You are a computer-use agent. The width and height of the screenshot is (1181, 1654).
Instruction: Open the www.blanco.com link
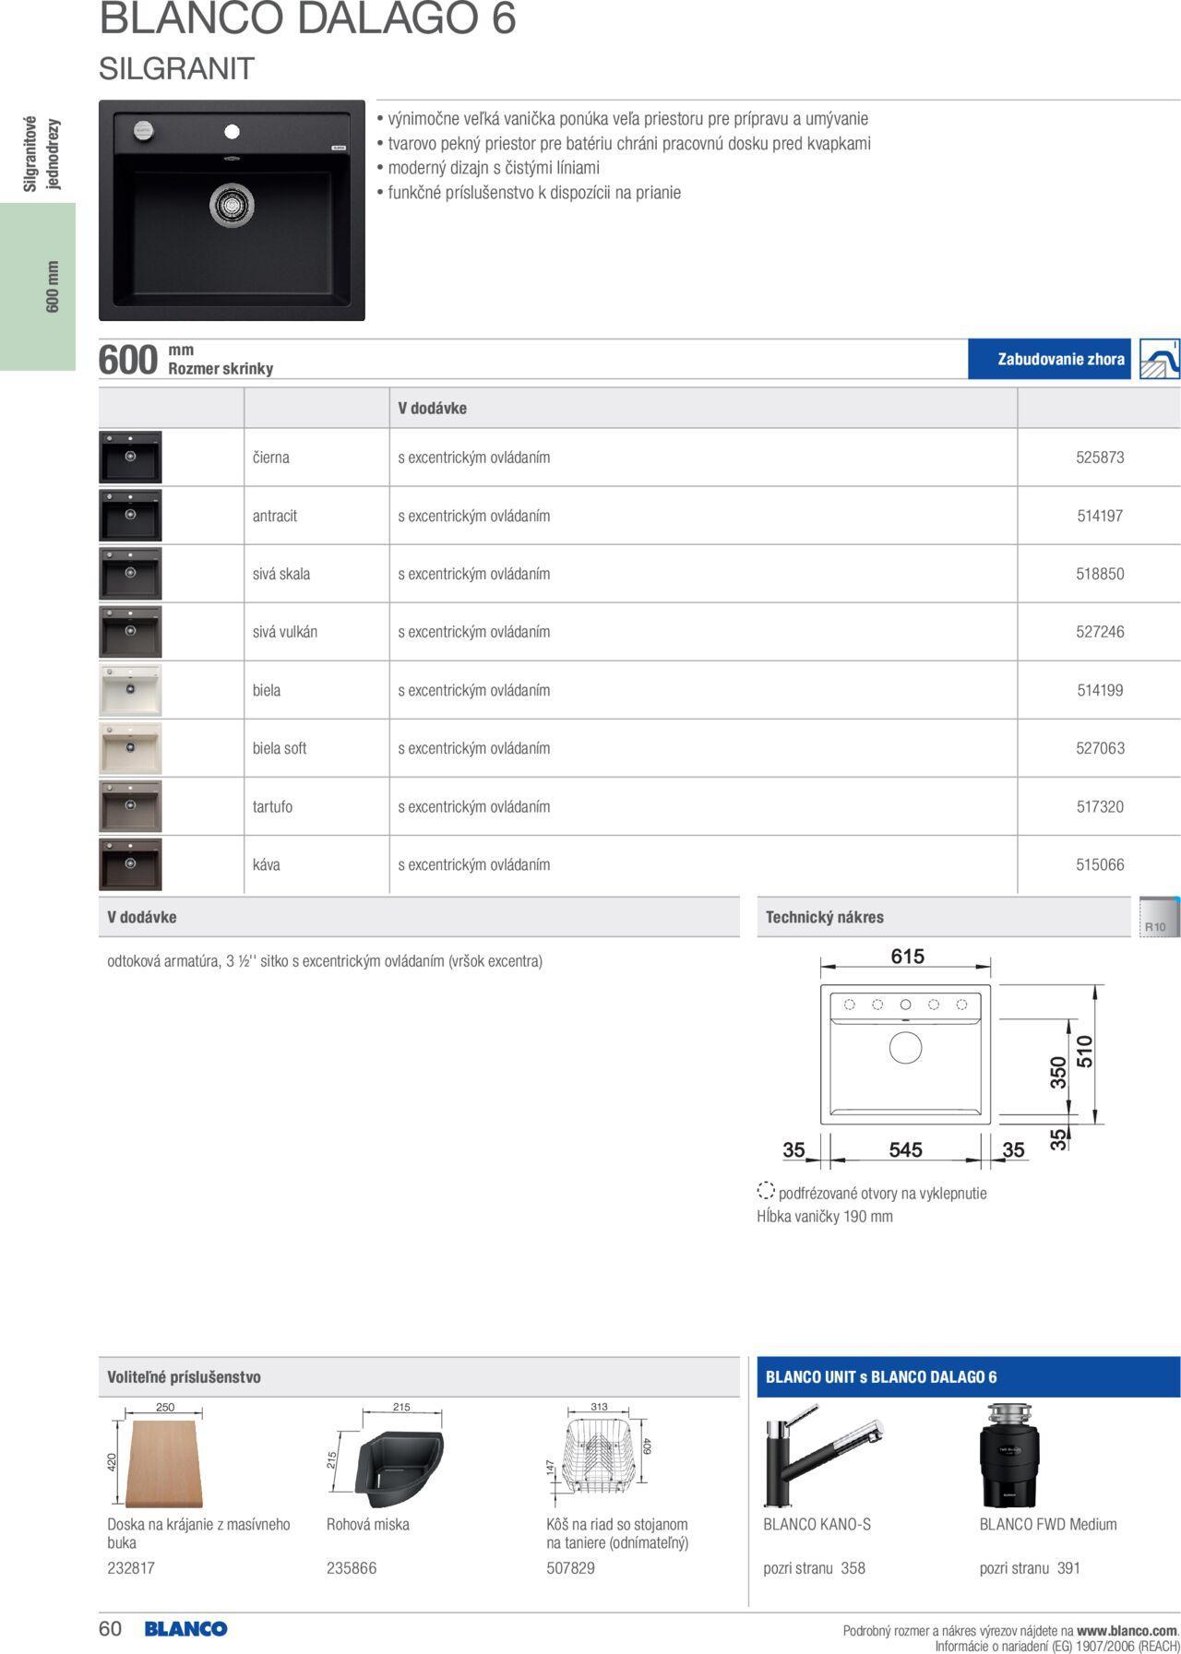click(1127, 1631)
